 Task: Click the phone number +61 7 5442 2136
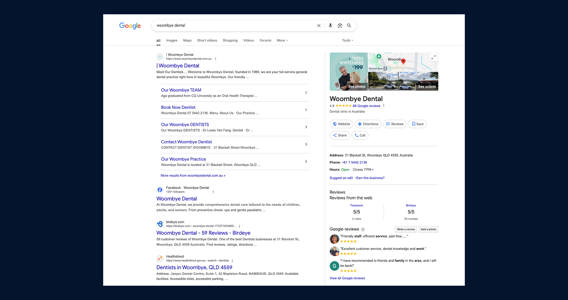(354, 163)
